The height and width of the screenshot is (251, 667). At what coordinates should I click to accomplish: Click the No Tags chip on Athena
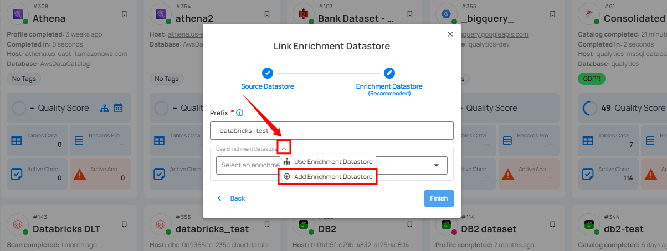tap(24, 79)
